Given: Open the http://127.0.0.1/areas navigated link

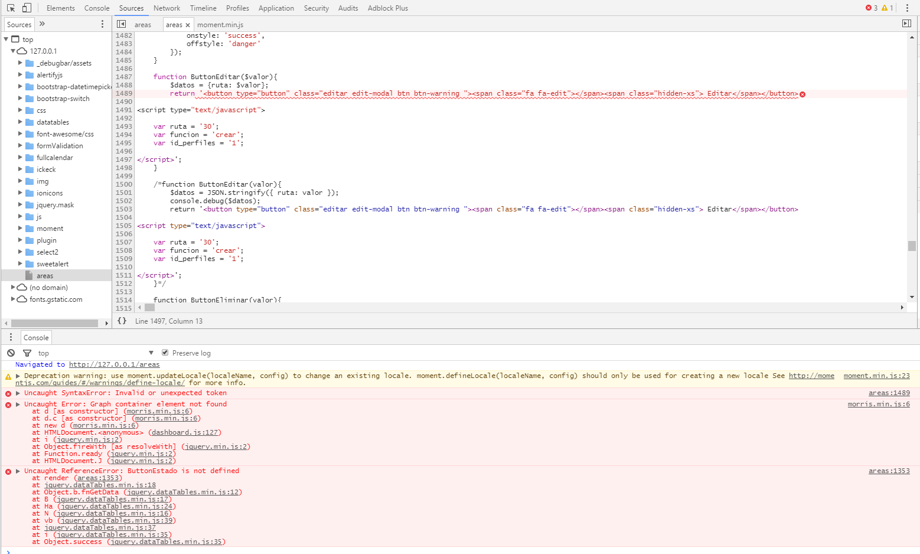Looking at the screenshot, I should [114, 364].
